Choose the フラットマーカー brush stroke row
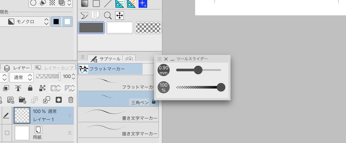Screen dimensions: 346x143 pos(118,83)
